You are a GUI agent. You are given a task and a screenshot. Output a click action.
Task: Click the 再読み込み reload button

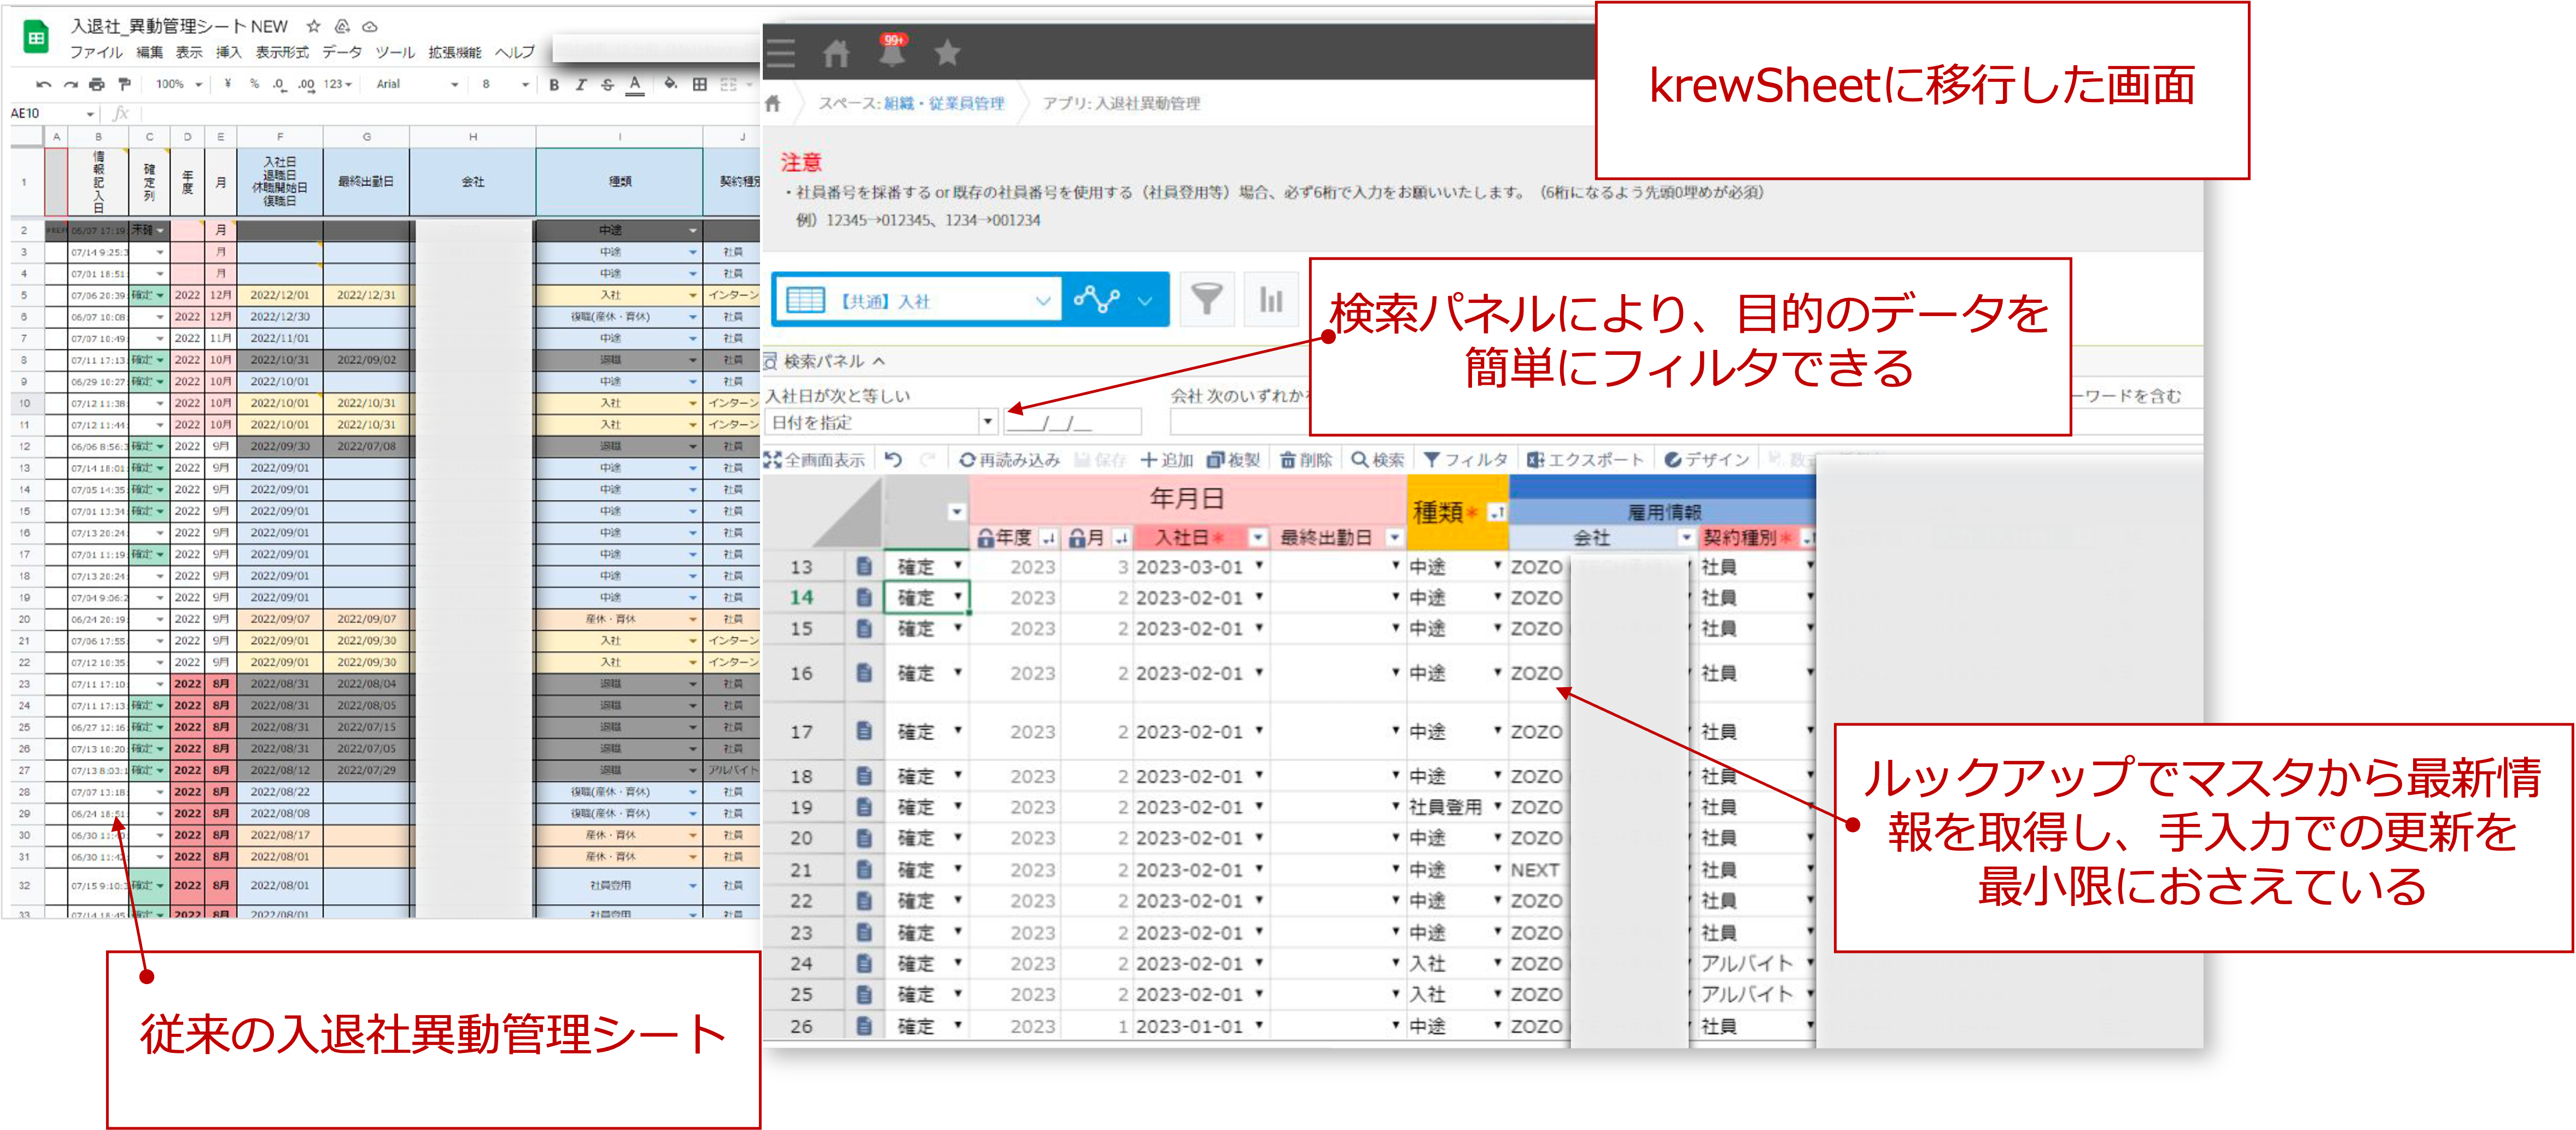[x=1009, y=460]
